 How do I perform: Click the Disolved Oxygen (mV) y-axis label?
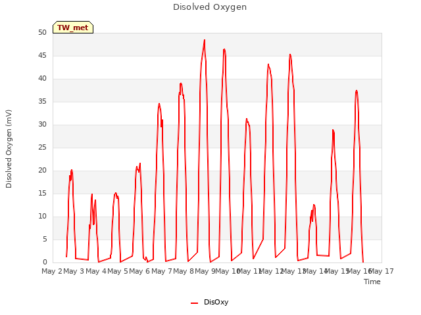click(9, 149)
